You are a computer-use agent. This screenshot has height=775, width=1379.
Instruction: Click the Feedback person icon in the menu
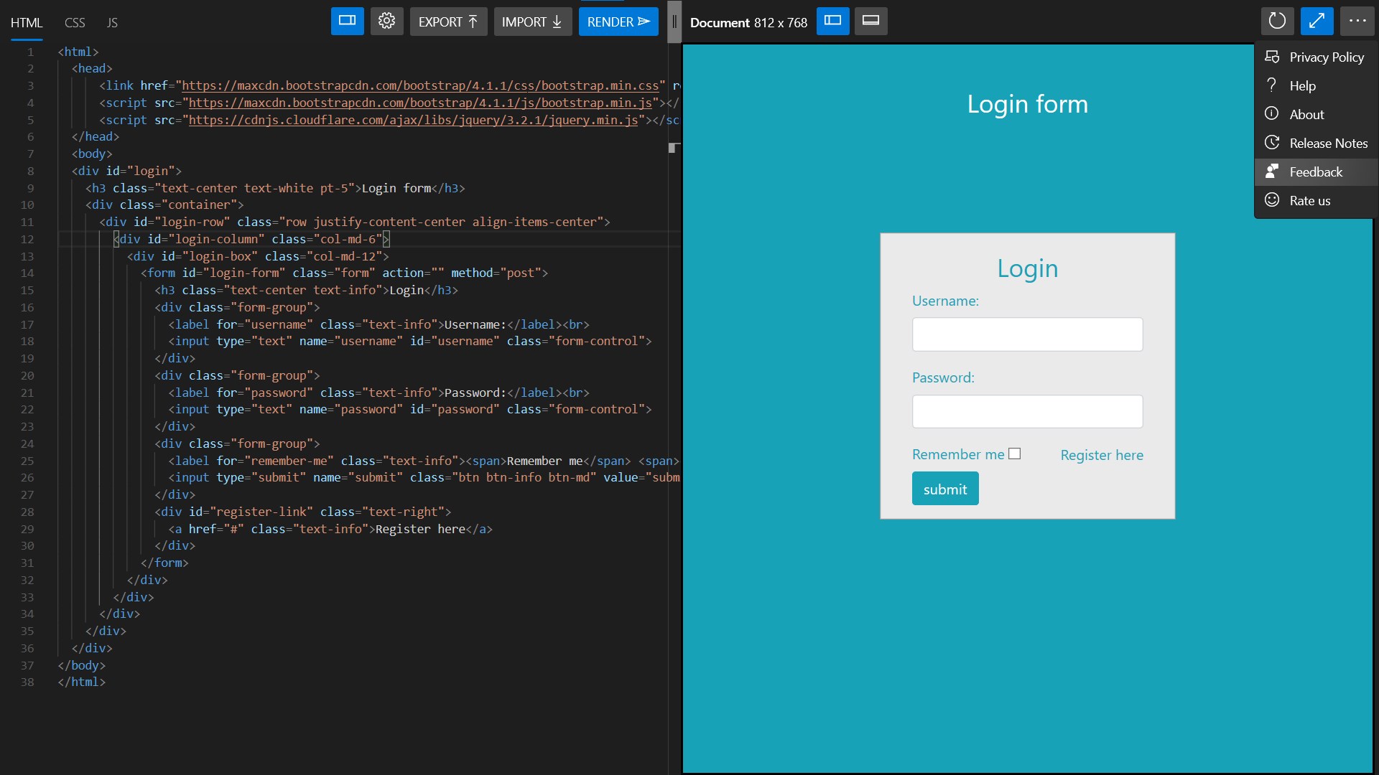(1272, 172)
